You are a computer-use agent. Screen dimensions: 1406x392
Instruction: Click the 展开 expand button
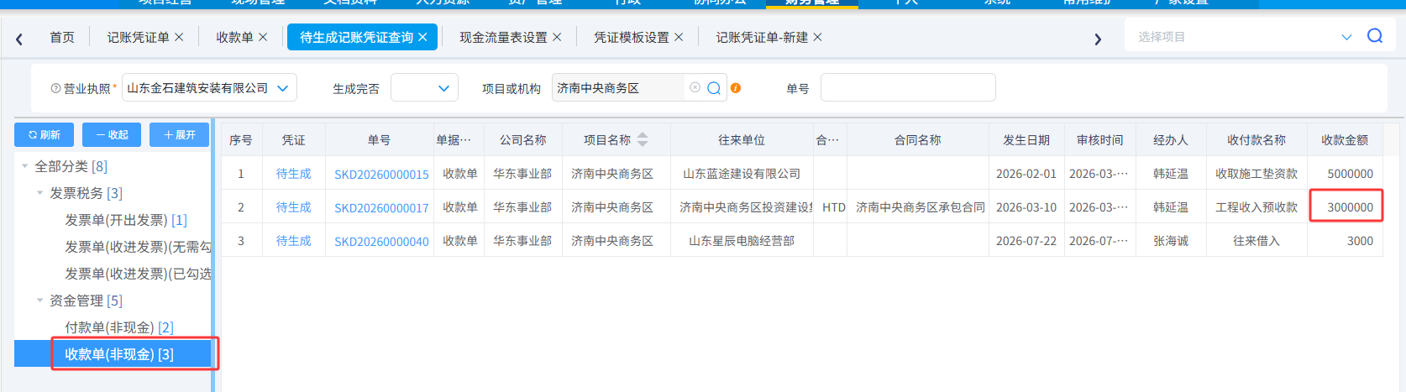coord(179,134)
